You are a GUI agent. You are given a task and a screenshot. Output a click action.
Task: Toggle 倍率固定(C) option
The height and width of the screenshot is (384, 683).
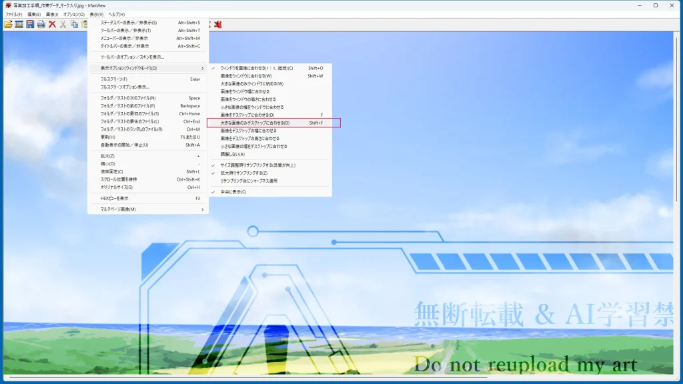[x=148, y=171]
